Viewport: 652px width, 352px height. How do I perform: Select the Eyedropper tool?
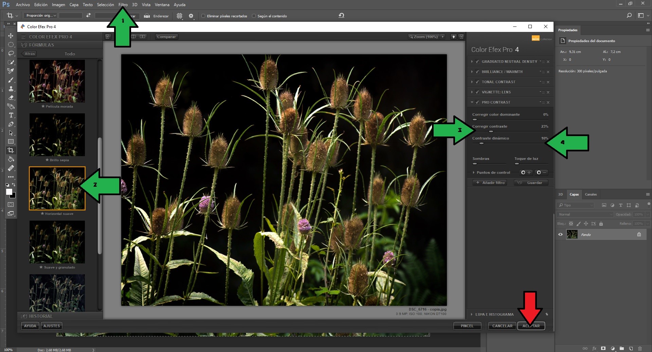(11, 71)
